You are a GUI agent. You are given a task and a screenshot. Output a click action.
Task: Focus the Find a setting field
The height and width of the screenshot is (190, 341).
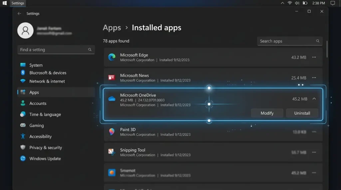tap(56, 50)
